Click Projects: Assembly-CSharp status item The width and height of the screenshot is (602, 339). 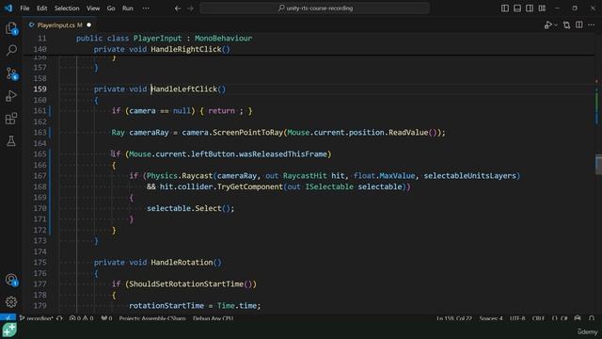[x=152, y=318]
